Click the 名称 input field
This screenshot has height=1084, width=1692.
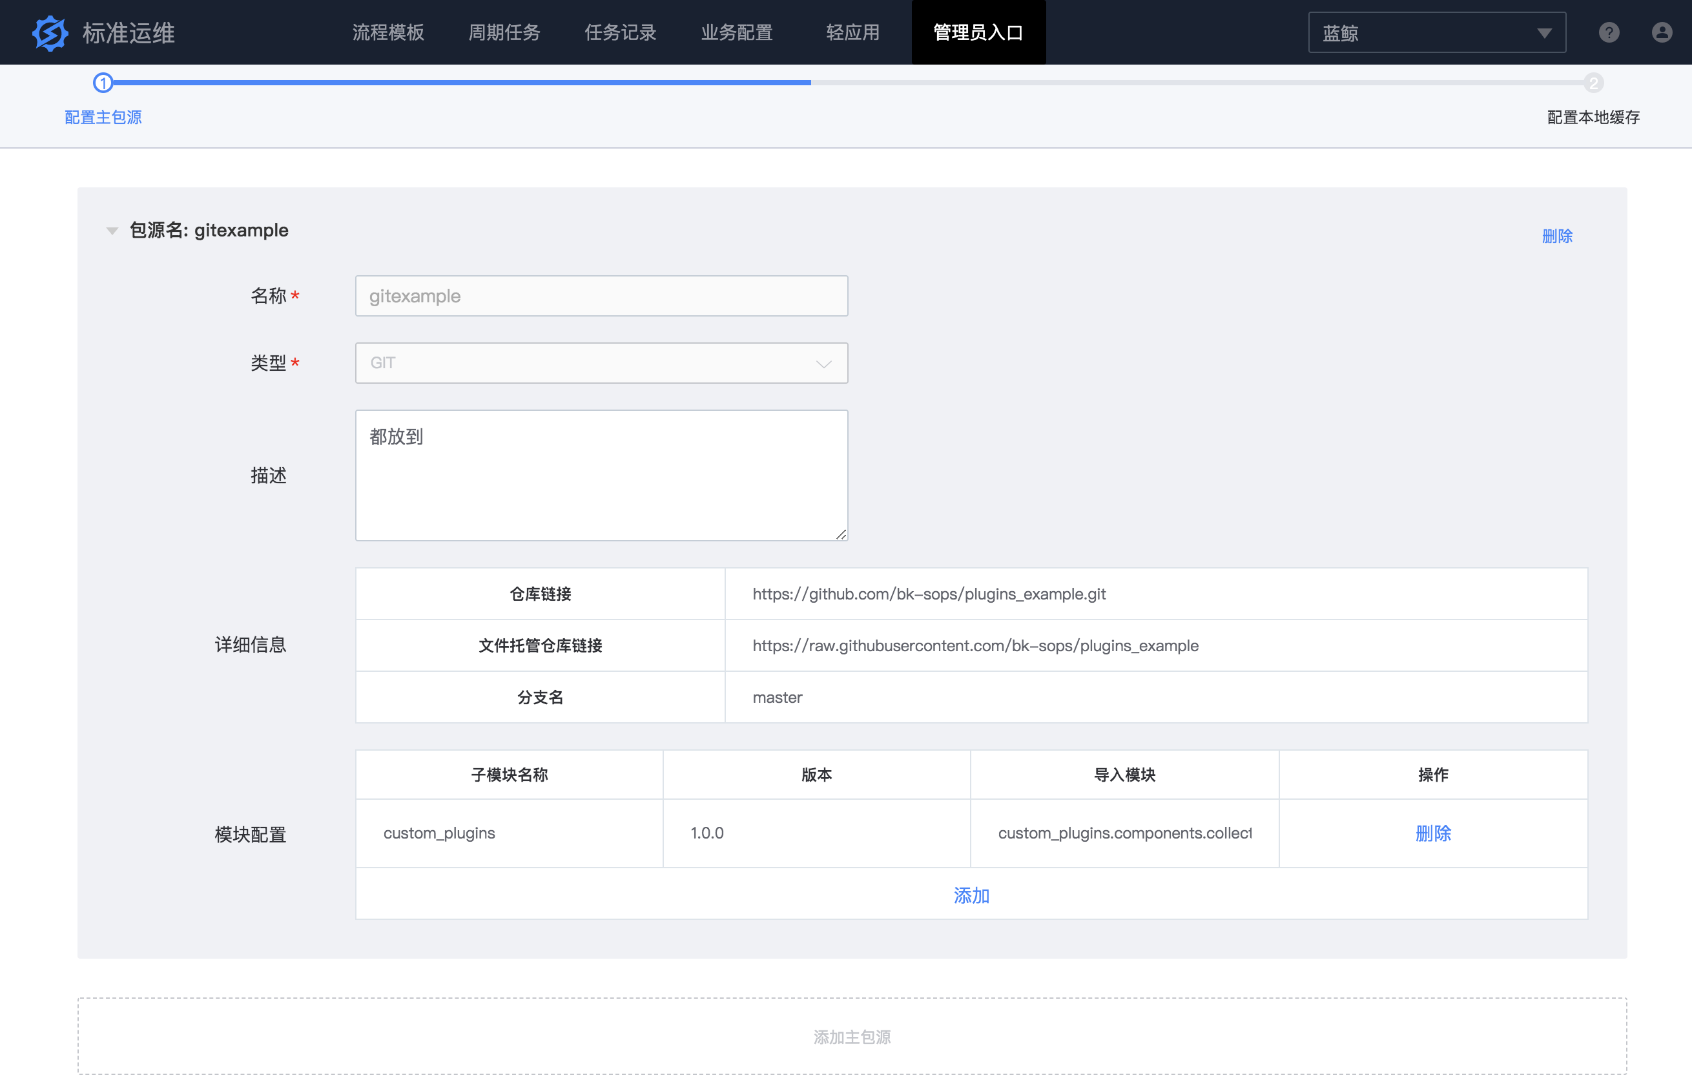click(601, 296)
